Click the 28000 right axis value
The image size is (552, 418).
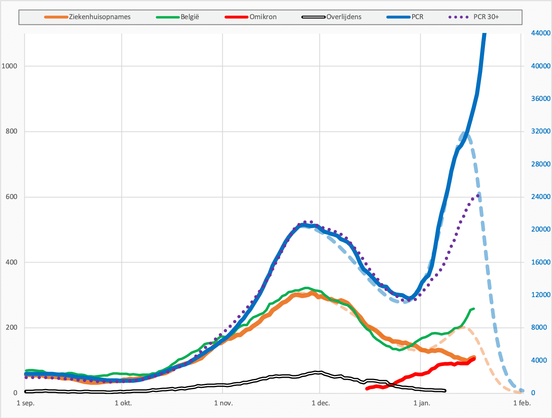(541, 164)
